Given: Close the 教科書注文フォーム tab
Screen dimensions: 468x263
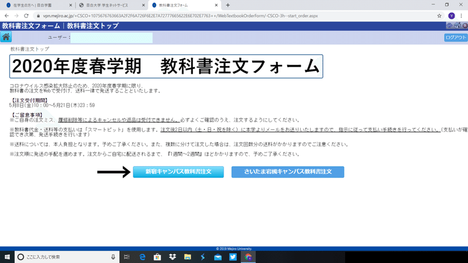Looking at the screenshot, I should pyautogui.click(x=216, y=5).
